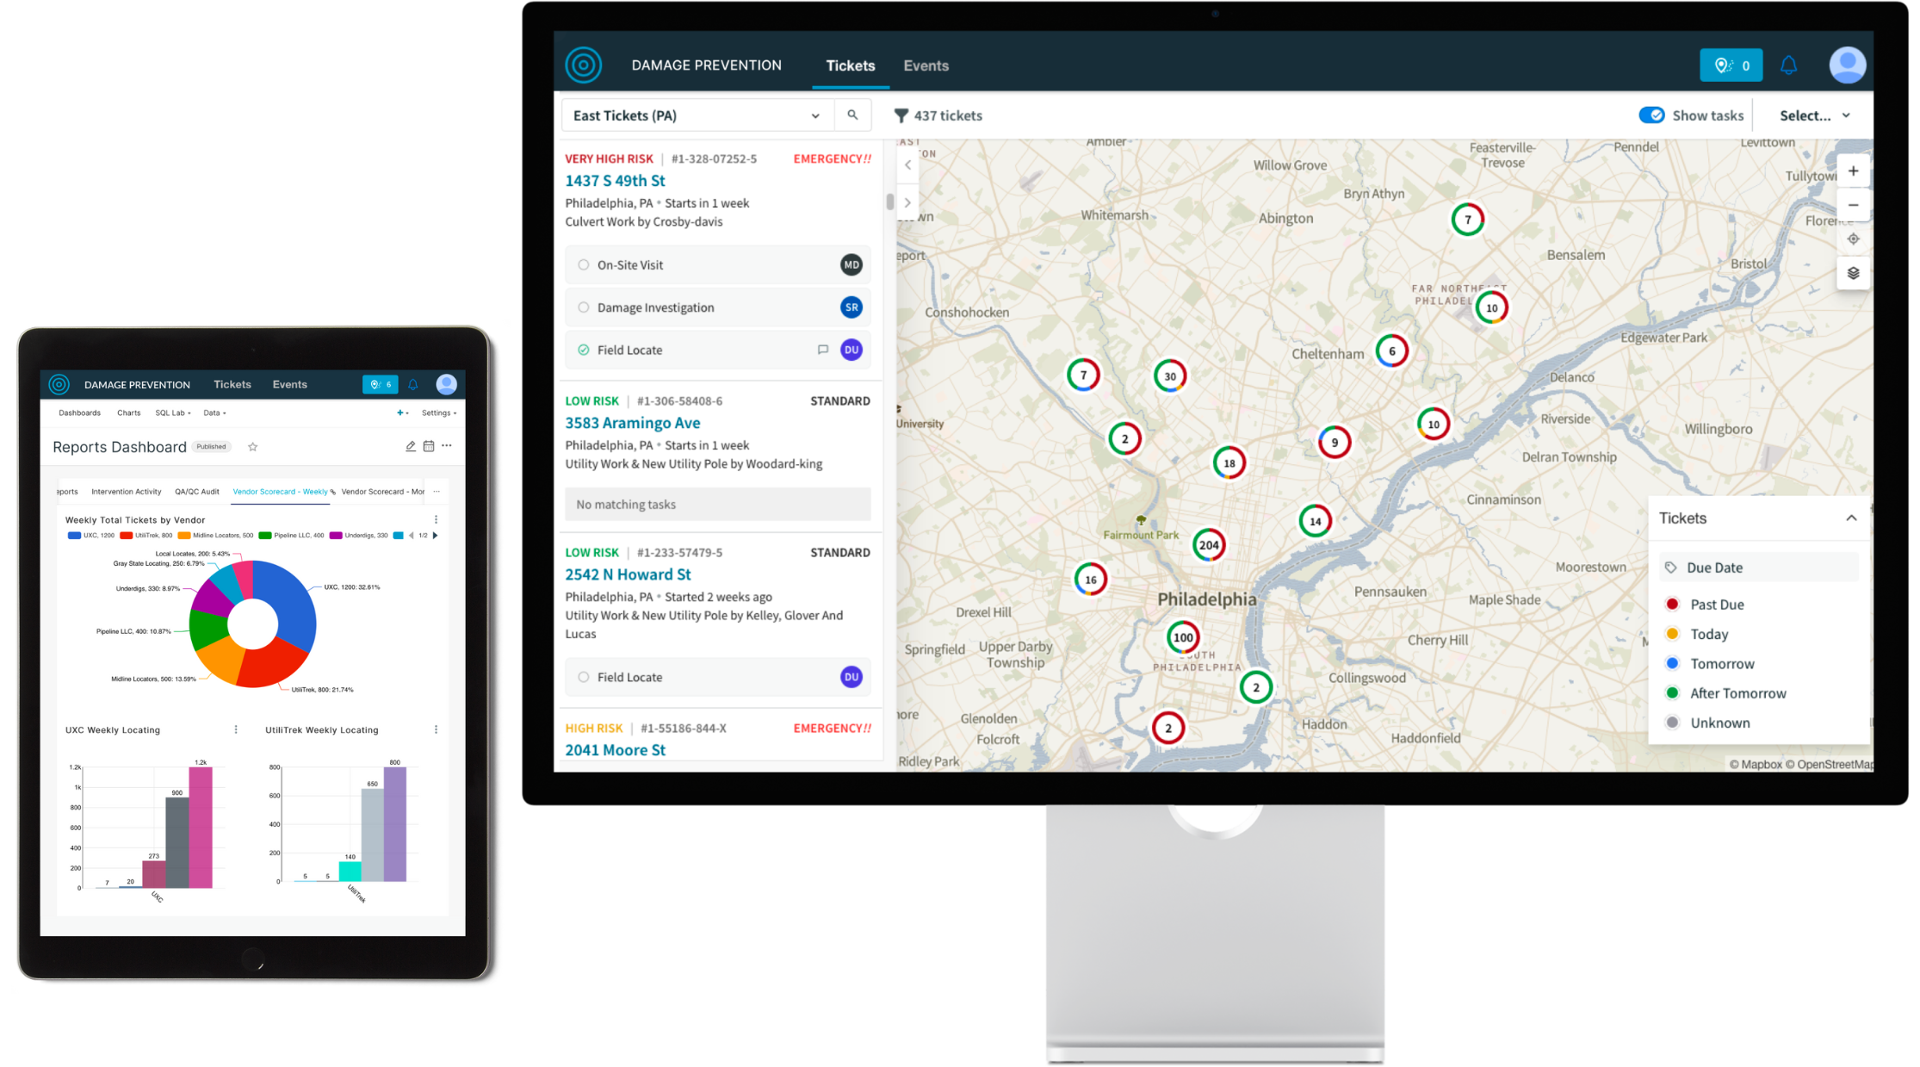This screenshot has width=1920, height=1067.
Task: Click the notification bell on the desktop header
Action: click(x=1788, y=65)
